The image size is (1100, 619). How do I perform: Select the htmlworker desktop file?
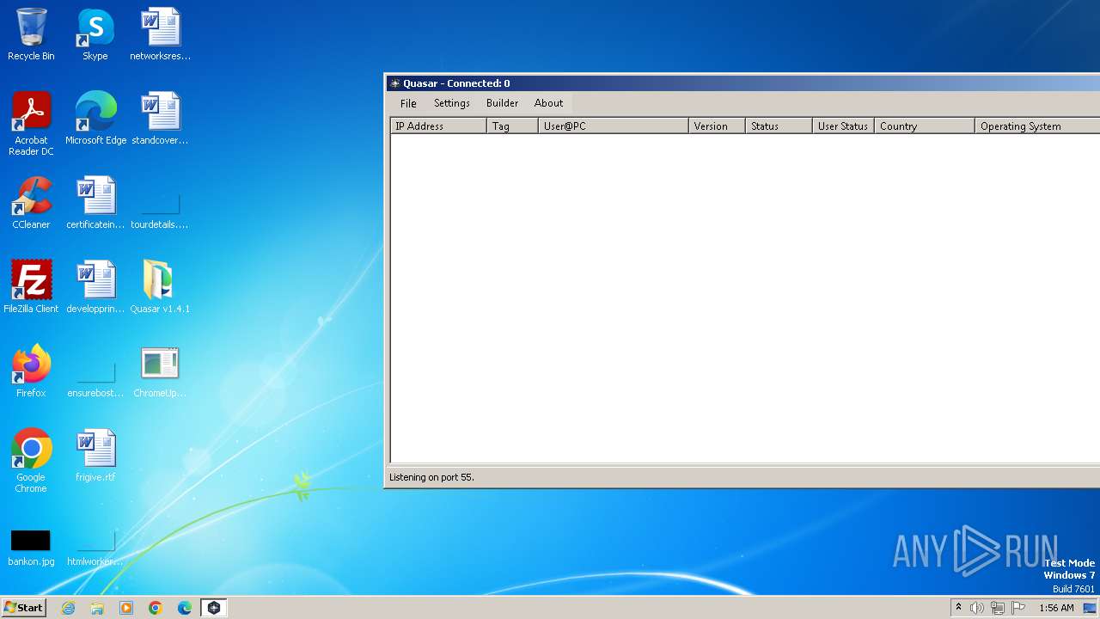point(95,549)
